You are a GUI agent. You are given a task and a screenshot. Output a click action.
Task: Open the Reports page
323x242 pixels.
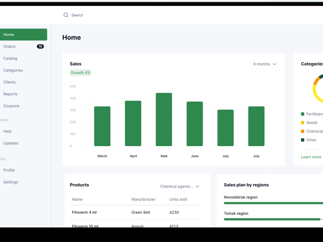[x=10, y=94]
